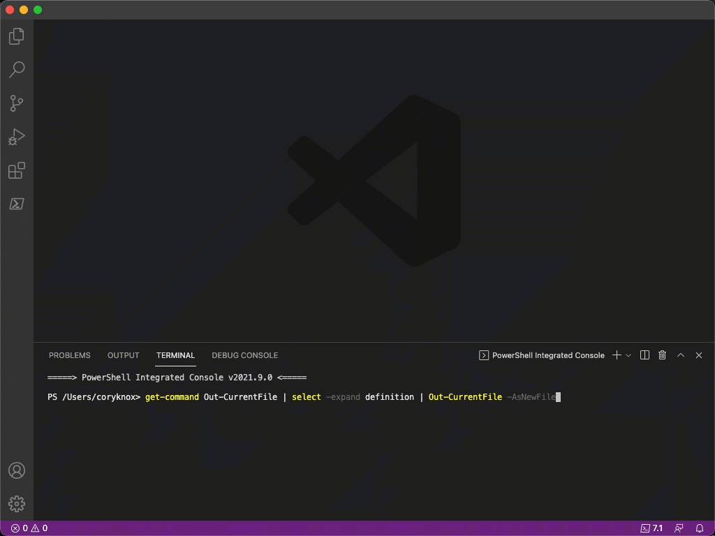Click the PowerShell 7.1 version indicator
The image size is (715, 536).
coord(651,528)
